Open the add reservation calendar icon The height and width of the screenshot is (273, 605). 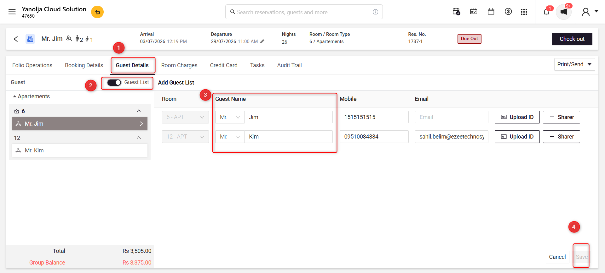click(456, 12)
